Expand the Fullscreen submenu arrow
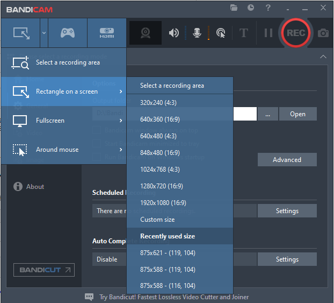This screenshot has height=303, width=334. click(121, 121)
